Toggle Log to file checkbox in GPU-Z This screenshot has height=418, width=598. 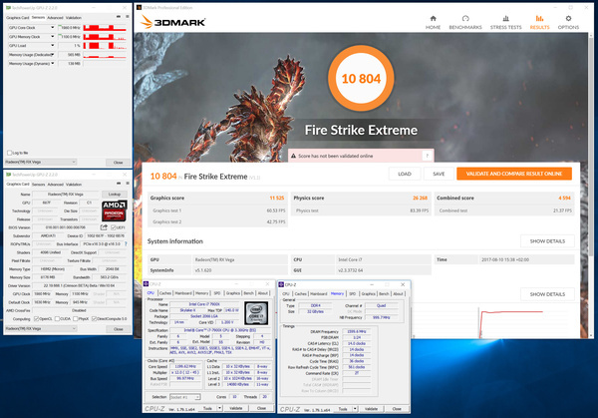pyautogui.click(x=10, y=153)
